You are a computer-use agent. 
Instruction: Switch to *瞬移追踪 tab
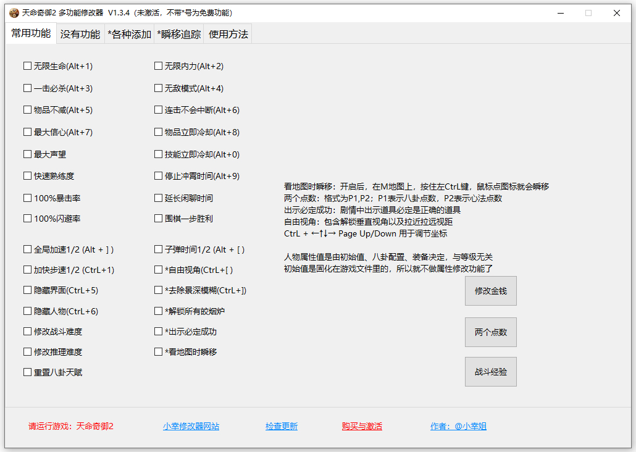pyautogui.click(x=179, y=34)
